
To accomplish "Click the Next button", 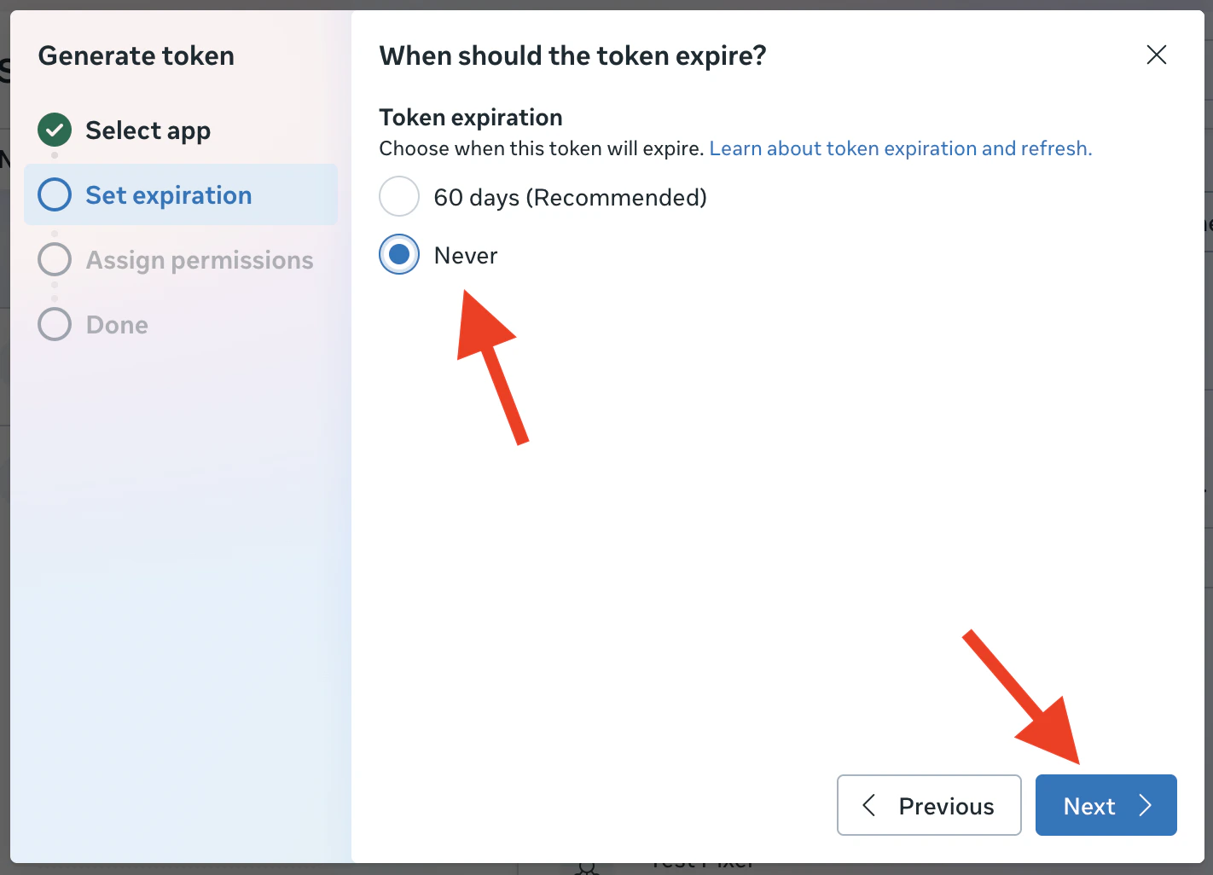I will (x=1106, y=805).
